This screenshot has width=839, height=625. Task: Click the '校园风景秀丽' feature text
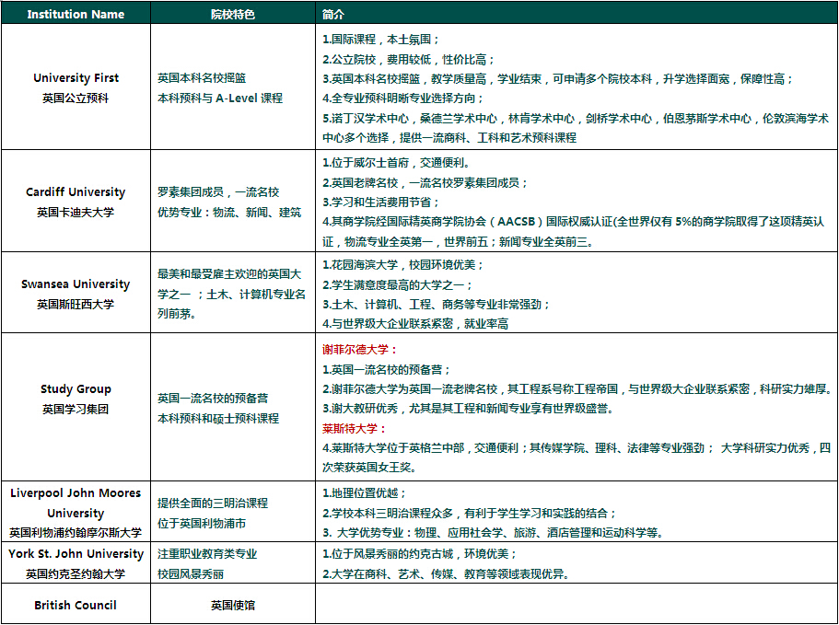click(191, 574)
